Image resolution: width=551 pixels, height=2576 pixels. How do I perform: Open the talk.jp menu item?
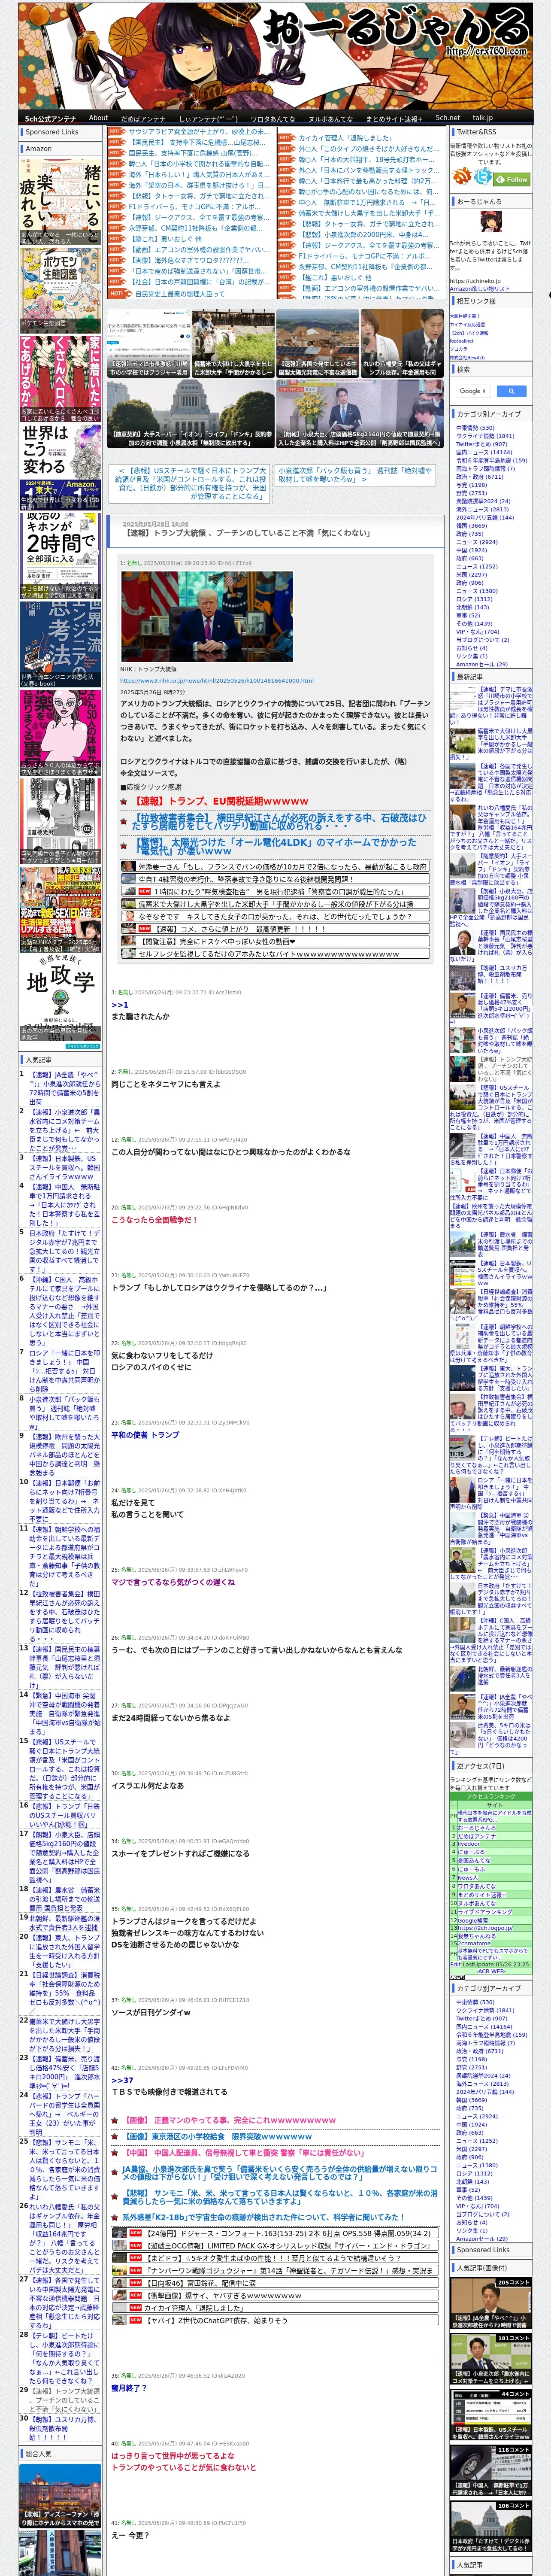[483, 117]
